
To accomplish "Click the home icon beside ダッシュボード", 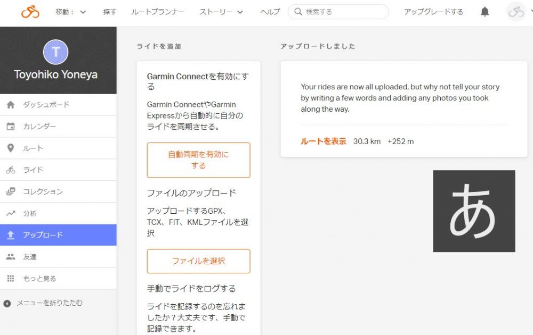I will (x=11, y=105).
